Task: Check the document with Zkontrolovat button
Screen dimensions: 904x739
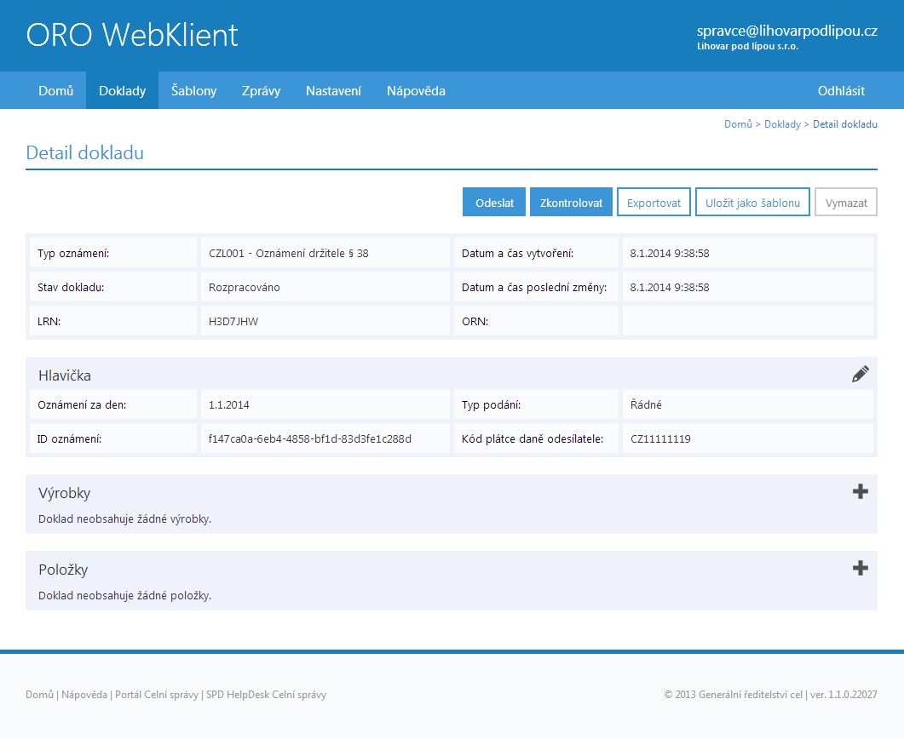Action: [x=571, y=202]
